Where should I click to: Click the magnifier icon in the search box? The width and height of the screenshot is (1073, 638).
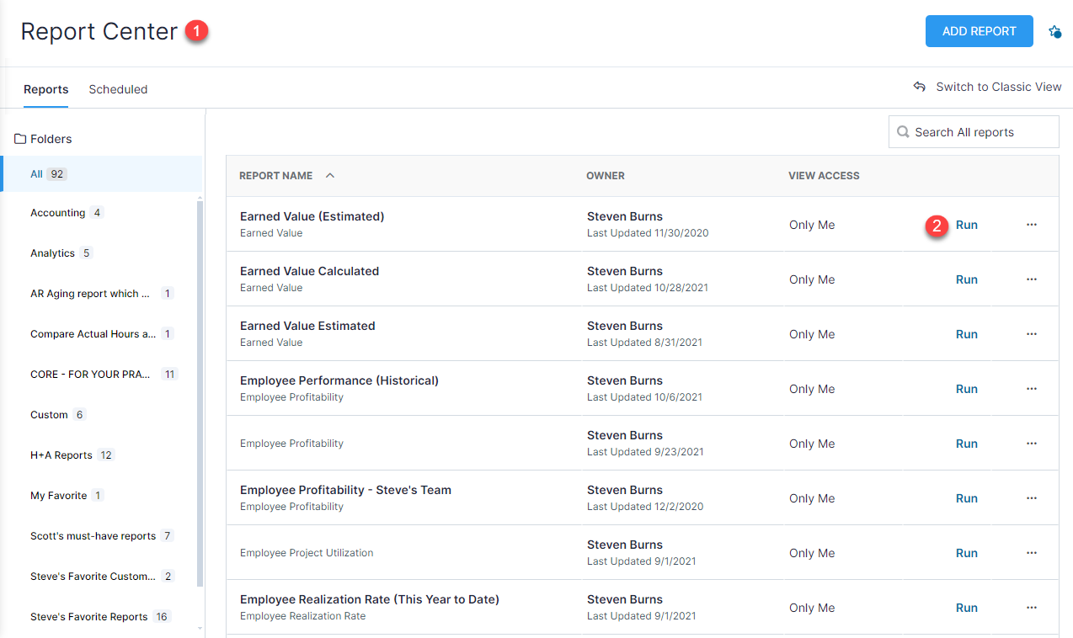pyautogui.click(x=903, y=132)
